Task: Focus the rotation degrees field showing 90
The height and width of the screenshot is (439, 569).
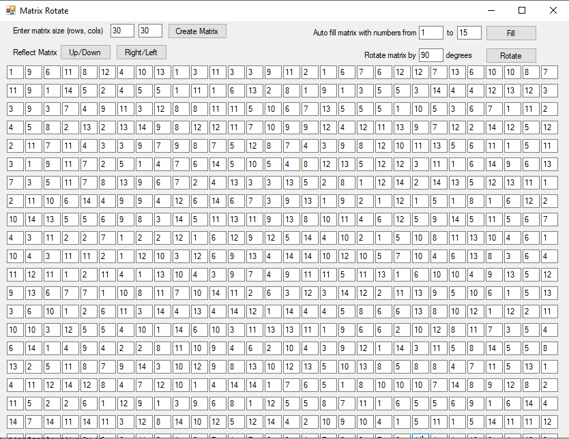Action: pyautogui.click(x=431, y=55)
